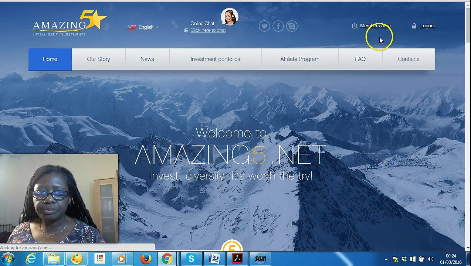Open the Contacts menu item
471x266 pixels.
click(409, 59)
